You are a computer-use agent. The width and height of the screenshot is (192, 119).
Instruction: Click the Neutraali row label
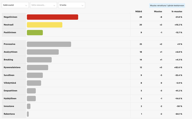[x=9, y=25]
